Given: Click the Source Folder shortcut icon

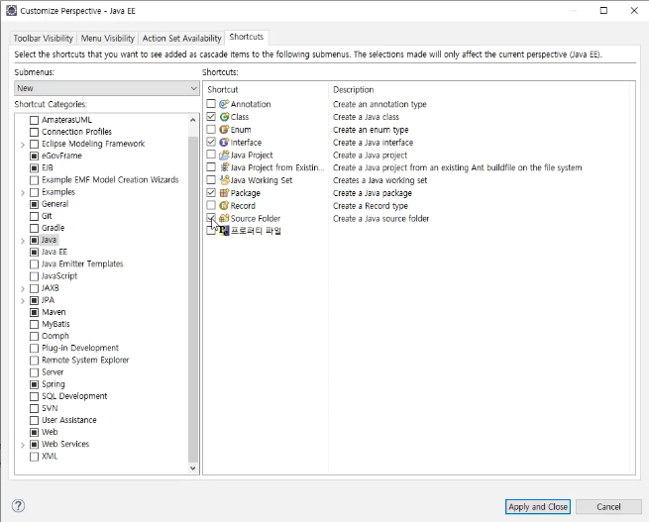Looking at the screenshot, I should click(224, 218).
